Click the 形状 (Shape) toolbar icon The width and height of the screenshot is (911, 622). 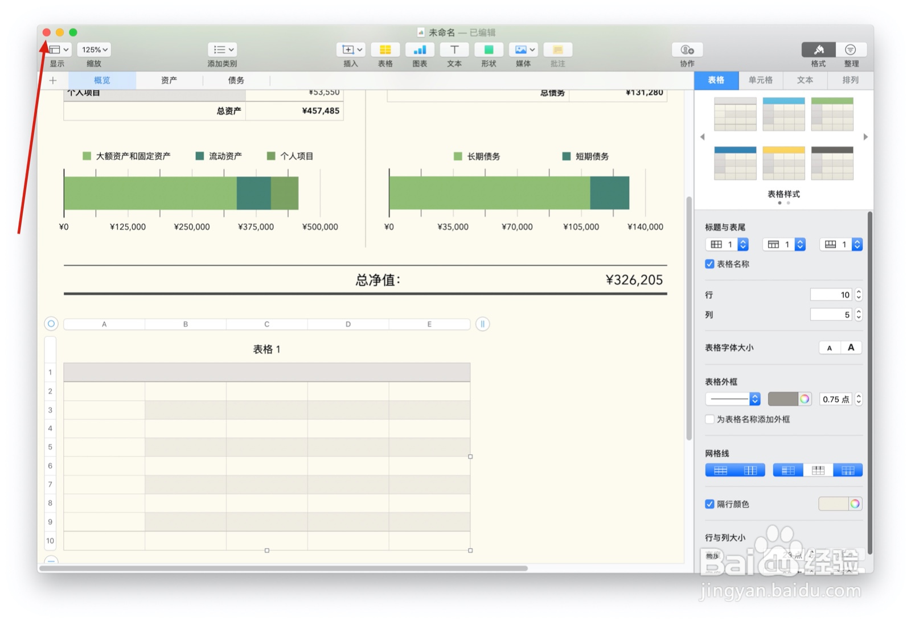click(x=489, y=50)
